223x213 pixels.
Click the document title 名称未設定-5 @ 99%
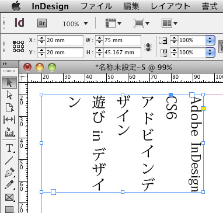134,68
